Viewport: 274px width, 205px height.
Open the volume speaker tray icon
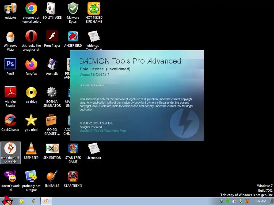[x=234, y=201]
